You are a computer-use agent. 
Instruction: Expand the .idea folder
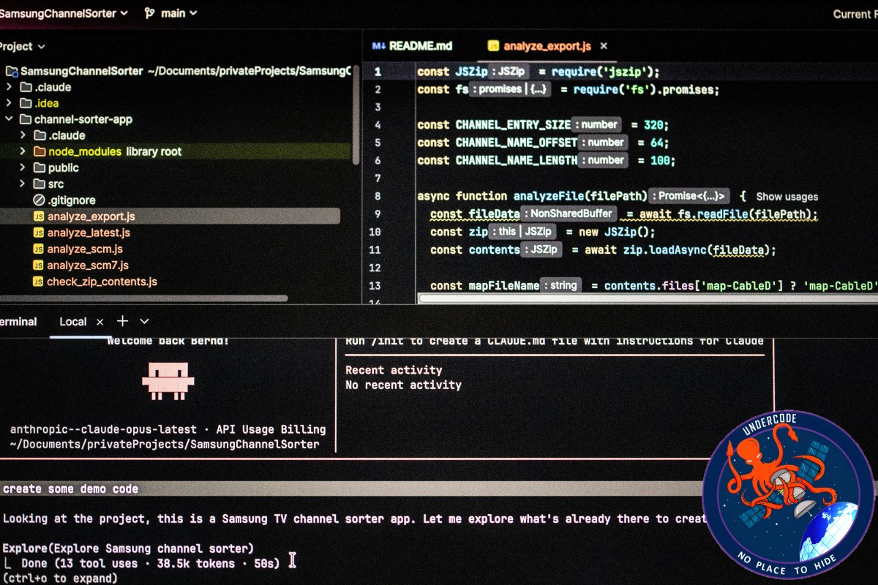(8, 103)
